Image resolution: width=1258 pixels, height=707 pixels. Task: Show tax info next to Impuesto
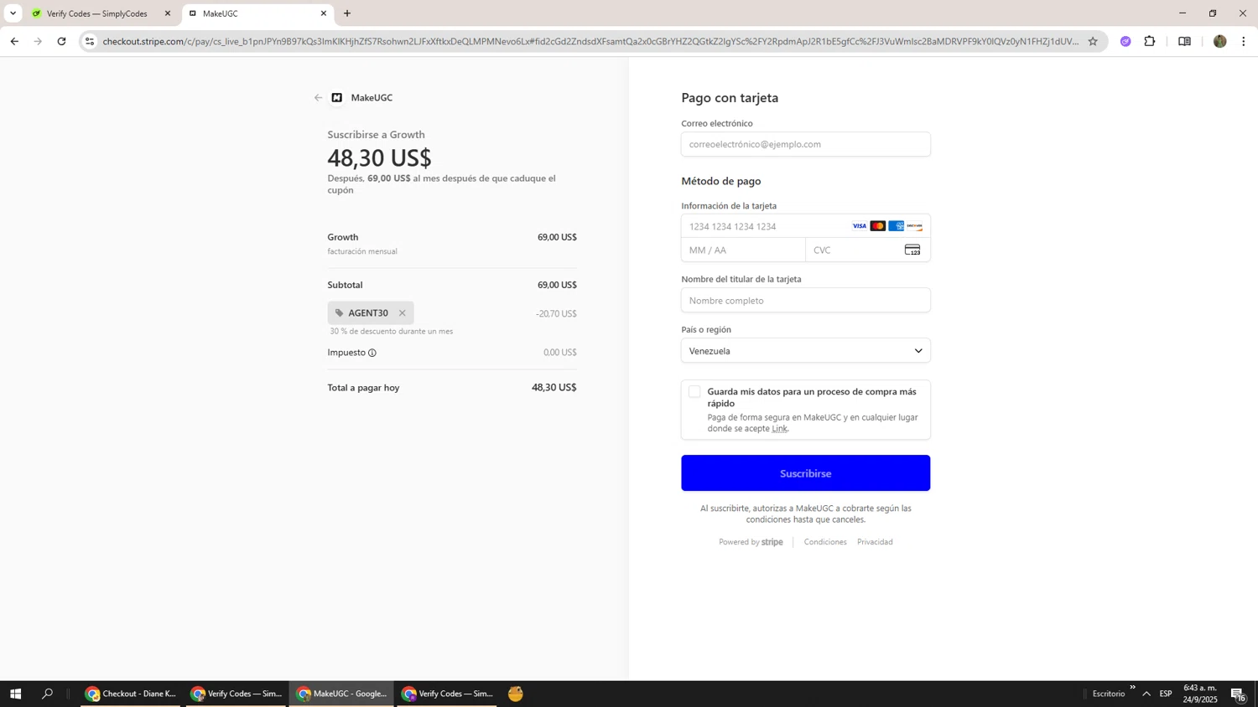(x=372, y=353)
